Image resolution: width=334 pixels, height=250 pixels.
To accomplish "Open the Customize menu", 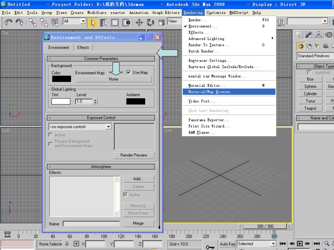I will point(216,13).
